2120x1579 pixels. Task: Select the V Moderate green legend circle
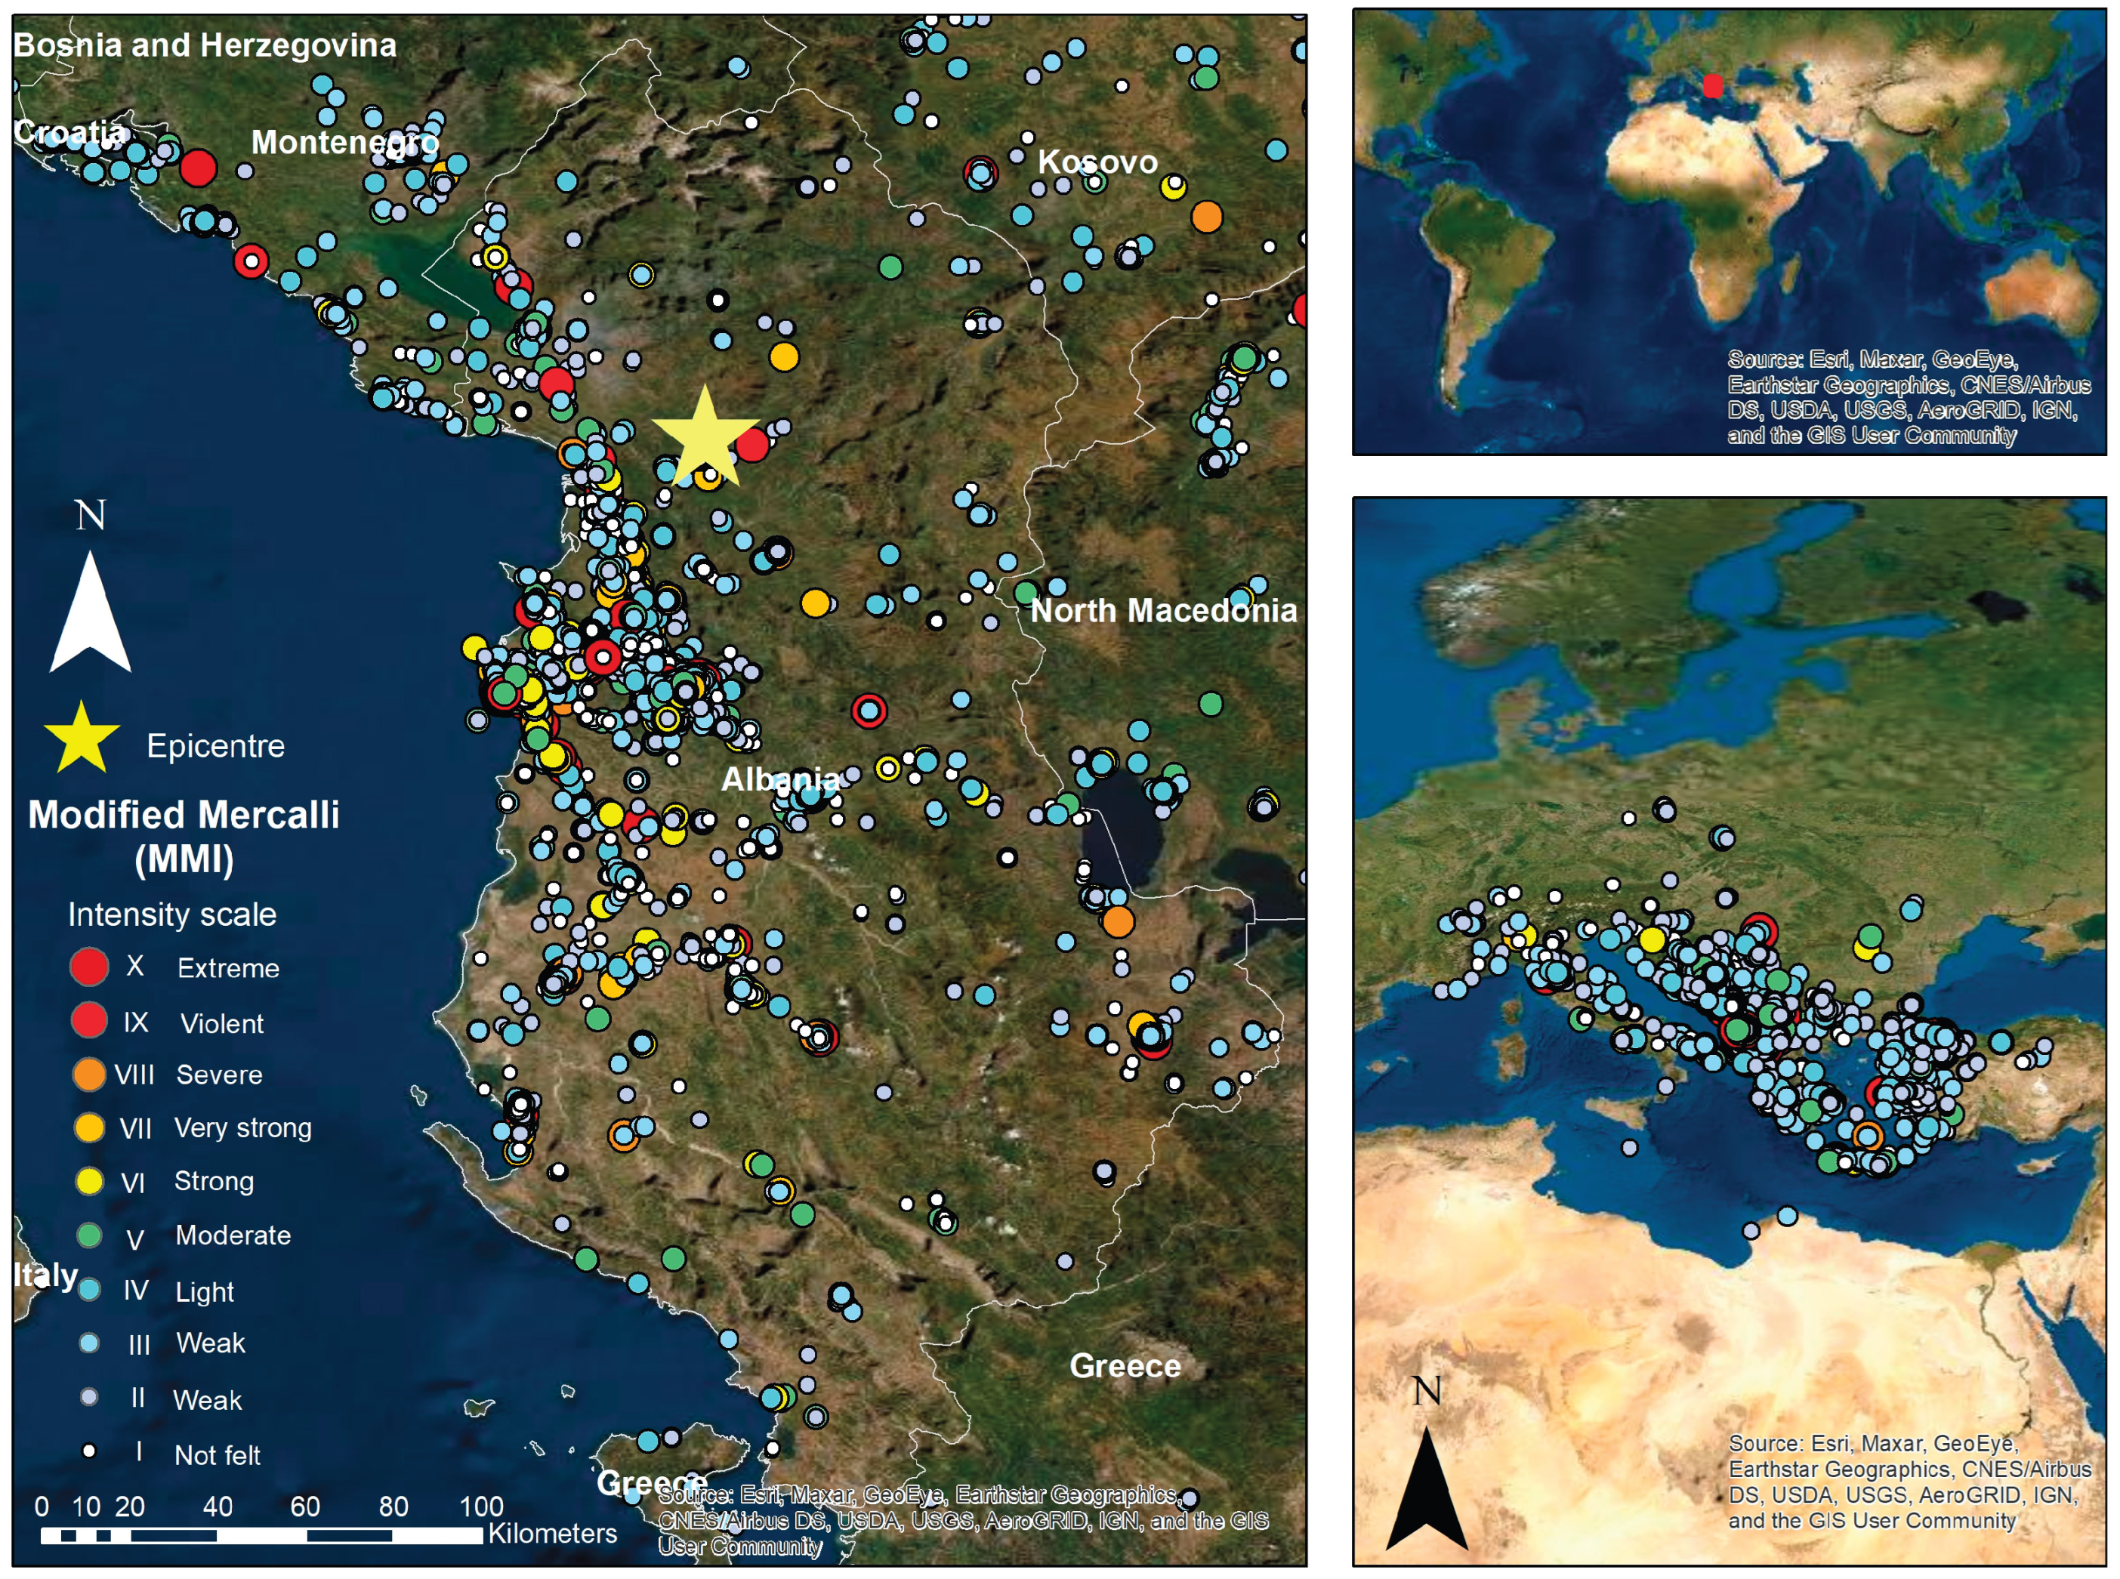89,1235
